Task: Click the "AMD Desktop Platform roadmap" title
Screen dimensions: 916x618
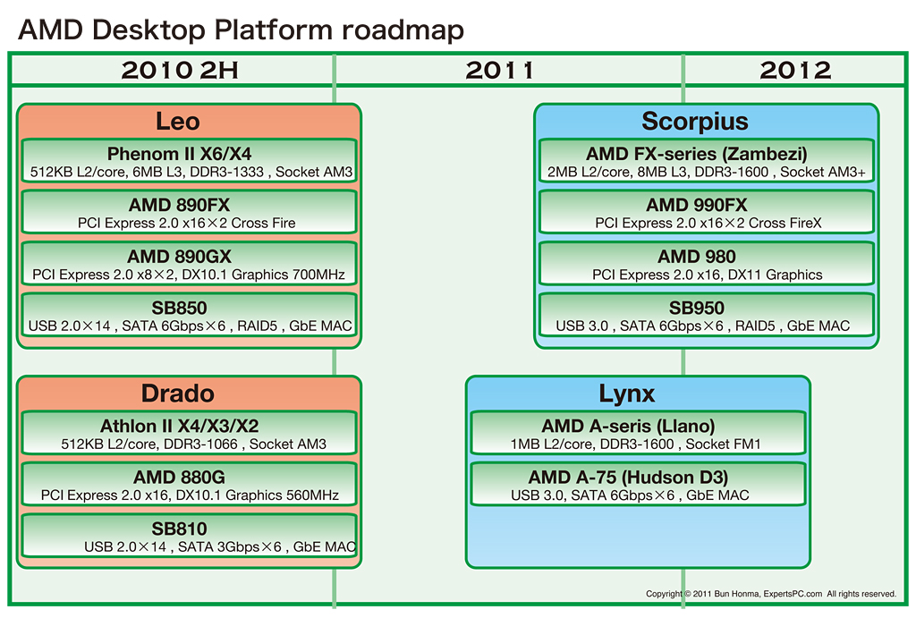Action: coord(242,30)
